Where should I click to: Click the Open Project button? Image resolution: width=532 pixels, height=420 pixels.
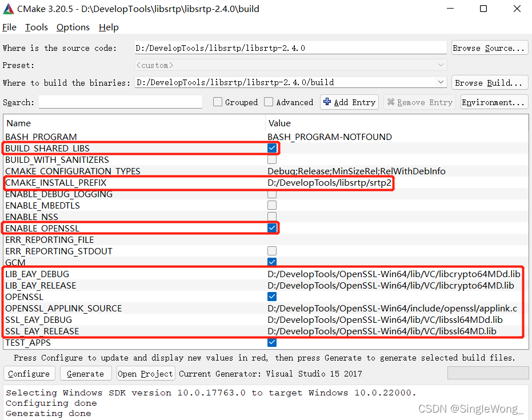tap(146, 374)
